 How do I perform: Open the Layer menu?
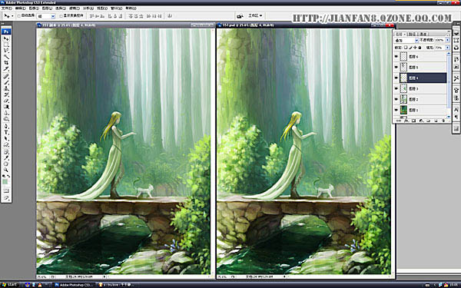coord(47,8)
